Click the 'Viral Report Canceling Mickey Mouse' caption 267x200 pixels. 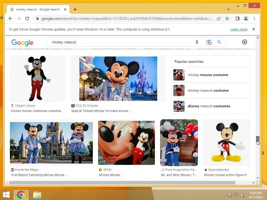(39, 175)
